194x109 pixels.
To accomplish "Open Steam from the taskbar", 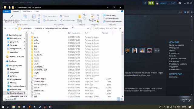I will click(x=40, y=107).
